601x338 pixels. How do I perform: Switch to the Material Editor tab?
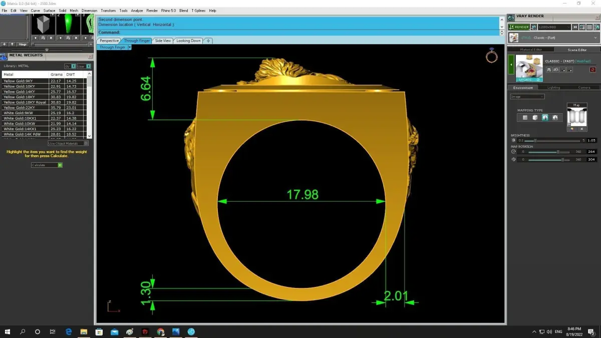tap(531, 50)
